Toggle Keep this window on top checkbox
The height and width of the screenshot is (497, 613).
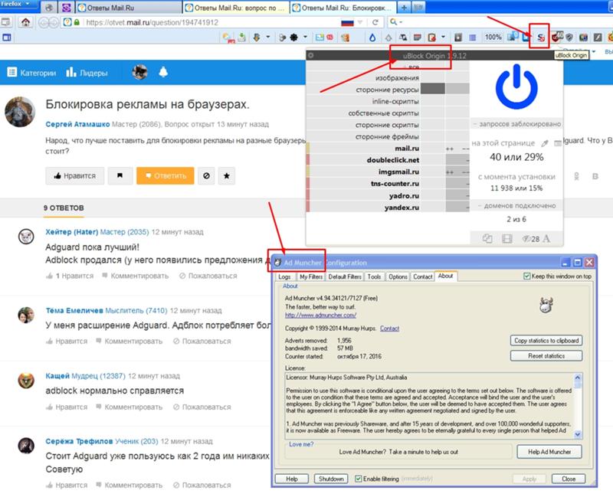(x=527, y=276)
